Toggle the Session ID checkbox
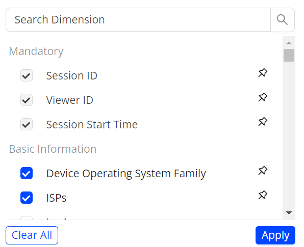Image resolution: width=304 pixels, height=247 pixels. (27, 75)
